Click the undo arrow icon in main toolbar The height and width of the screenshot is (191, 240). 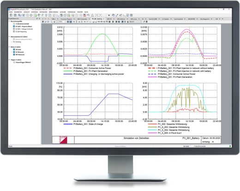tap(88, 15)
